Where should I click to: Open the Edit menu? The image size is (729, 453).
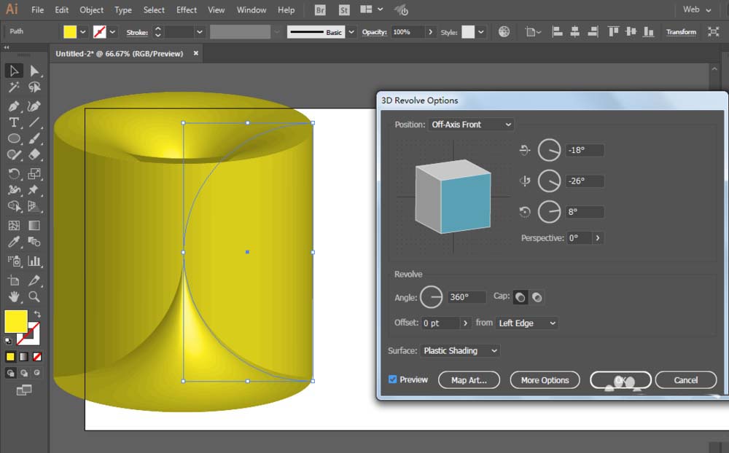click(61, 9)
